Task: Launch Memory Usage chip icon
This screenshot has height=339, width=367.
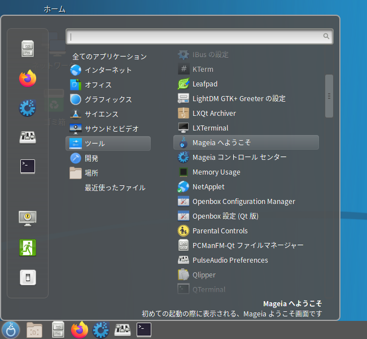Action: [x=183, y=172]
